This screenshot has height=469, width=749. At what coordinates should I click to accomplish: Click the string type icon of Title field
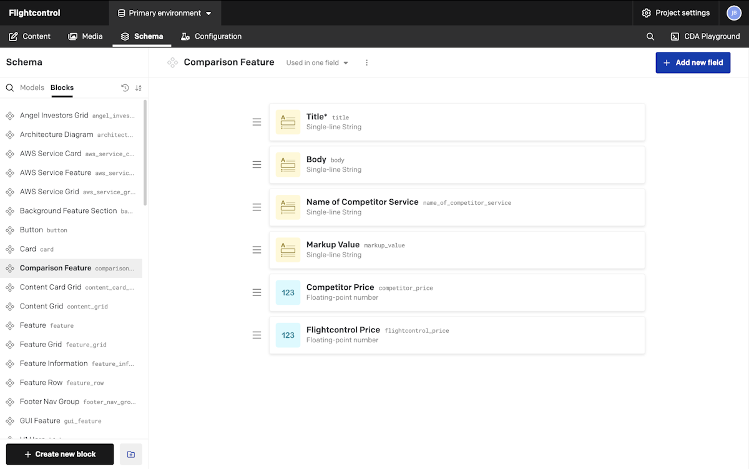point(288,122)
